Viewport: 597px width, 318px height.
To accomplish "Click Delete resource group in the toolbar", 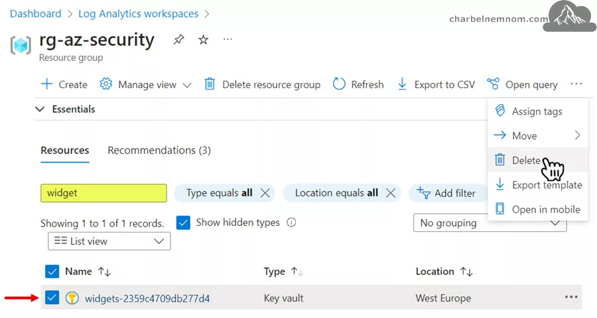I will (x=262, y=84).
